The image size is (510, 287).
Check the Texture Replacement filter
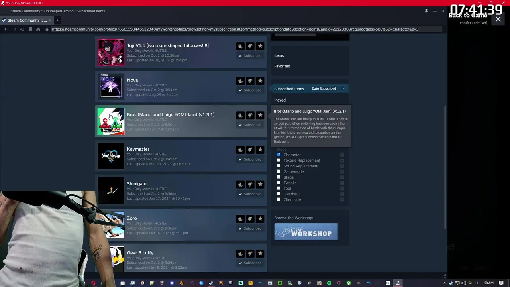pyautogui.click(x=279, y=160)
